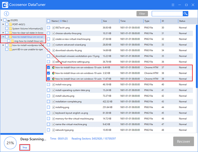The height and width of the screenshot is (152, 198).
Task: Click the file icon of name-the-virtual-machine.png
Action: click(53, 124)
